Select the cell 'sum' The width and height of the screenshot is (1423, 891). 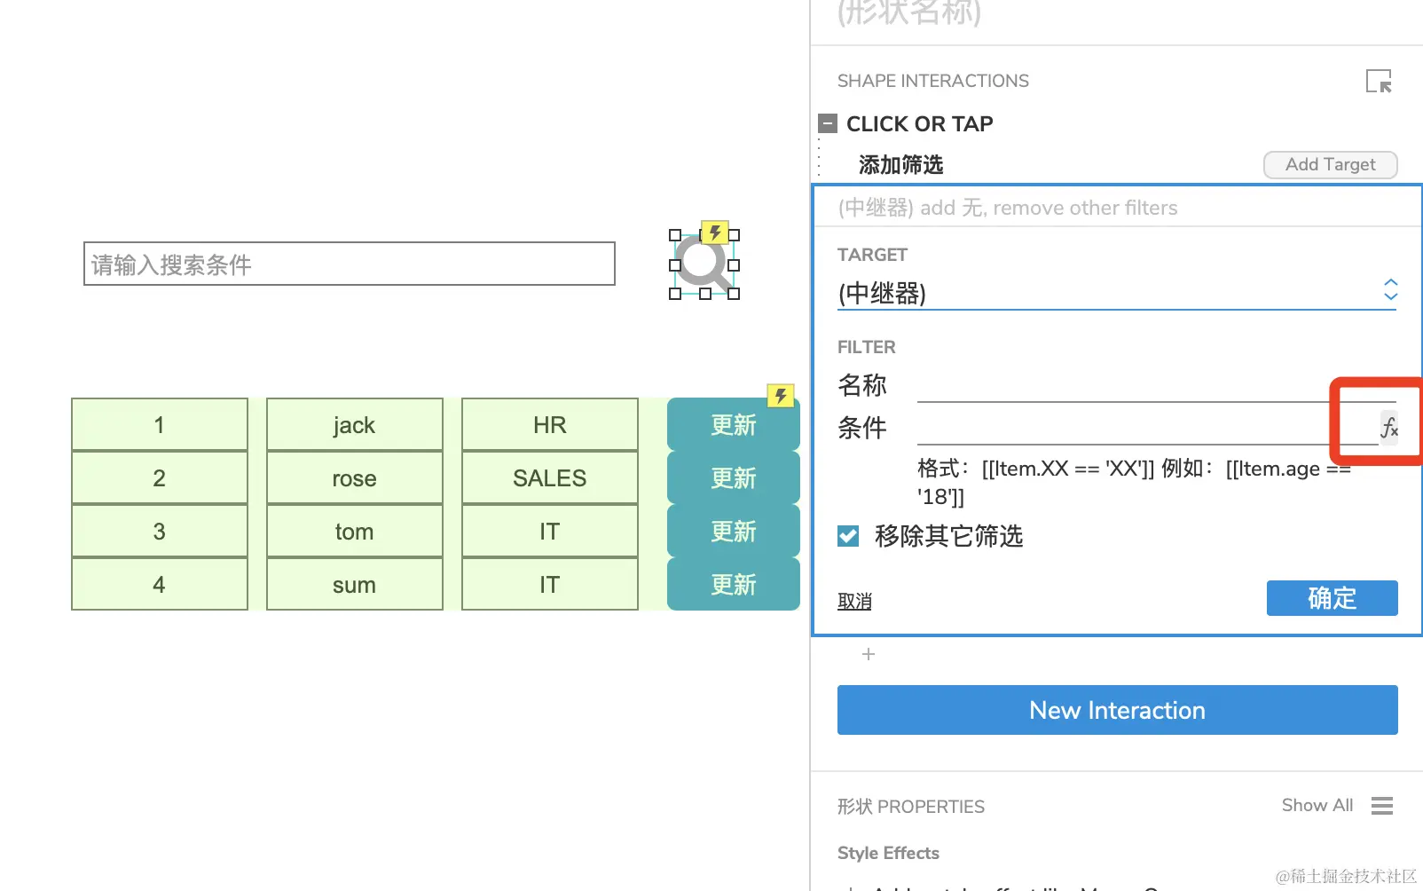pos(355,584)
